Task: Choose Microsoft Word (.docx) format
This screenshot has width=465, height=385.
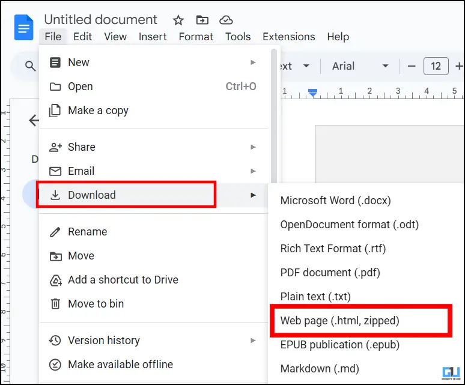Action: [x=335, y=201]
